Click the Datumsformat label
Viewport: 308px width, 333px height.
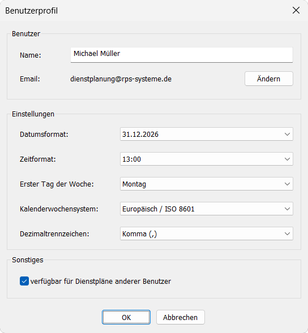click(x=44, y=135)
